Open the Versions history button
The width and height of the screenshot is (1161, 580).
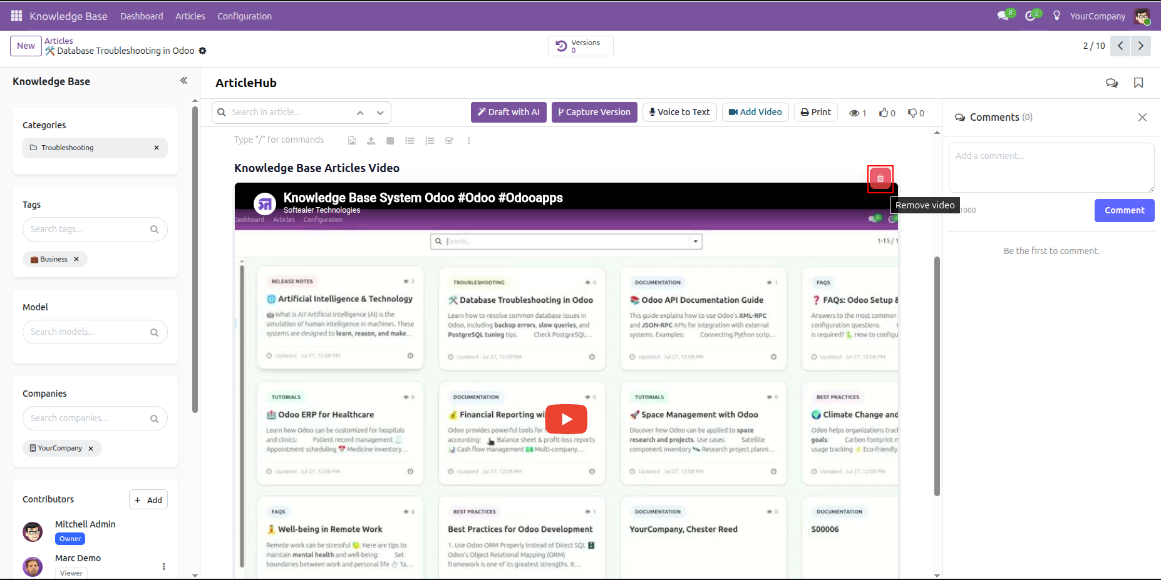click(580, 46)
